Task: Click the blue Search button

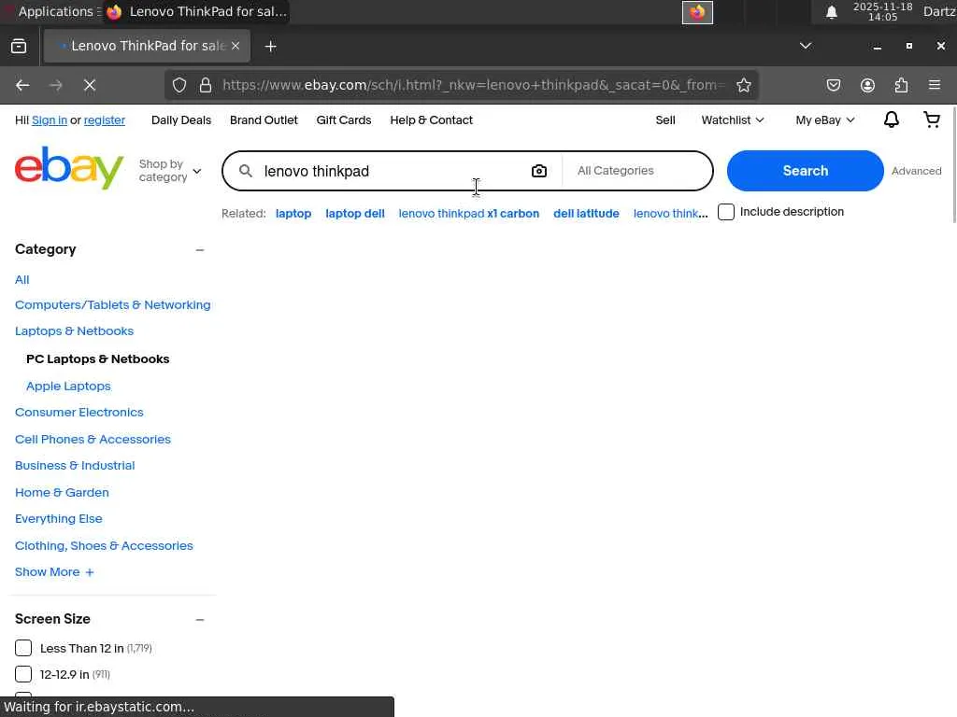Action: 805,171
